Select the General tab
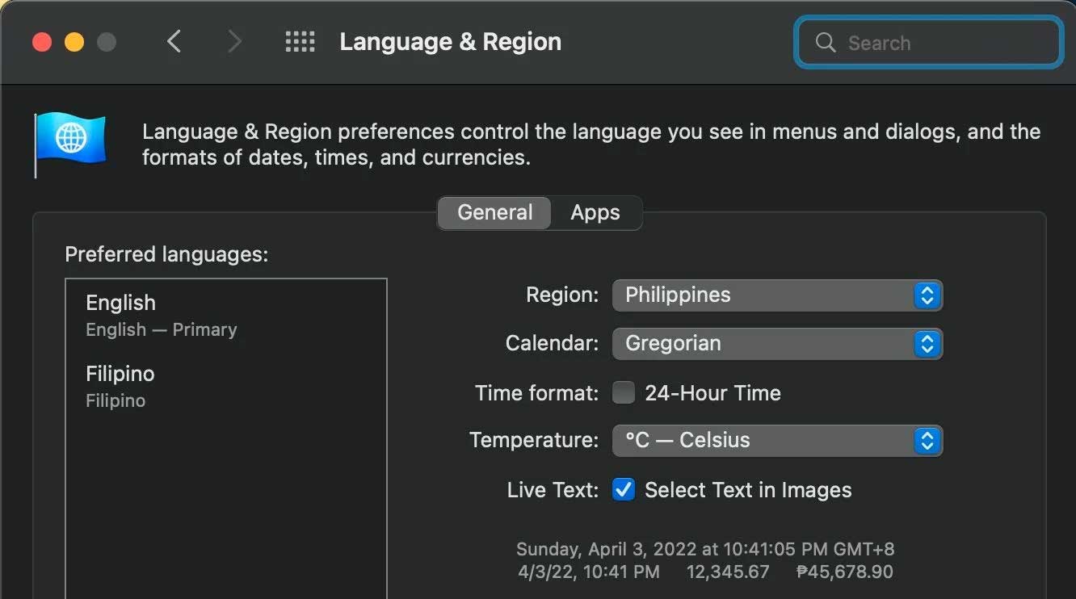The height and width of the screenshot is (599, 1076). coord(494,213)
